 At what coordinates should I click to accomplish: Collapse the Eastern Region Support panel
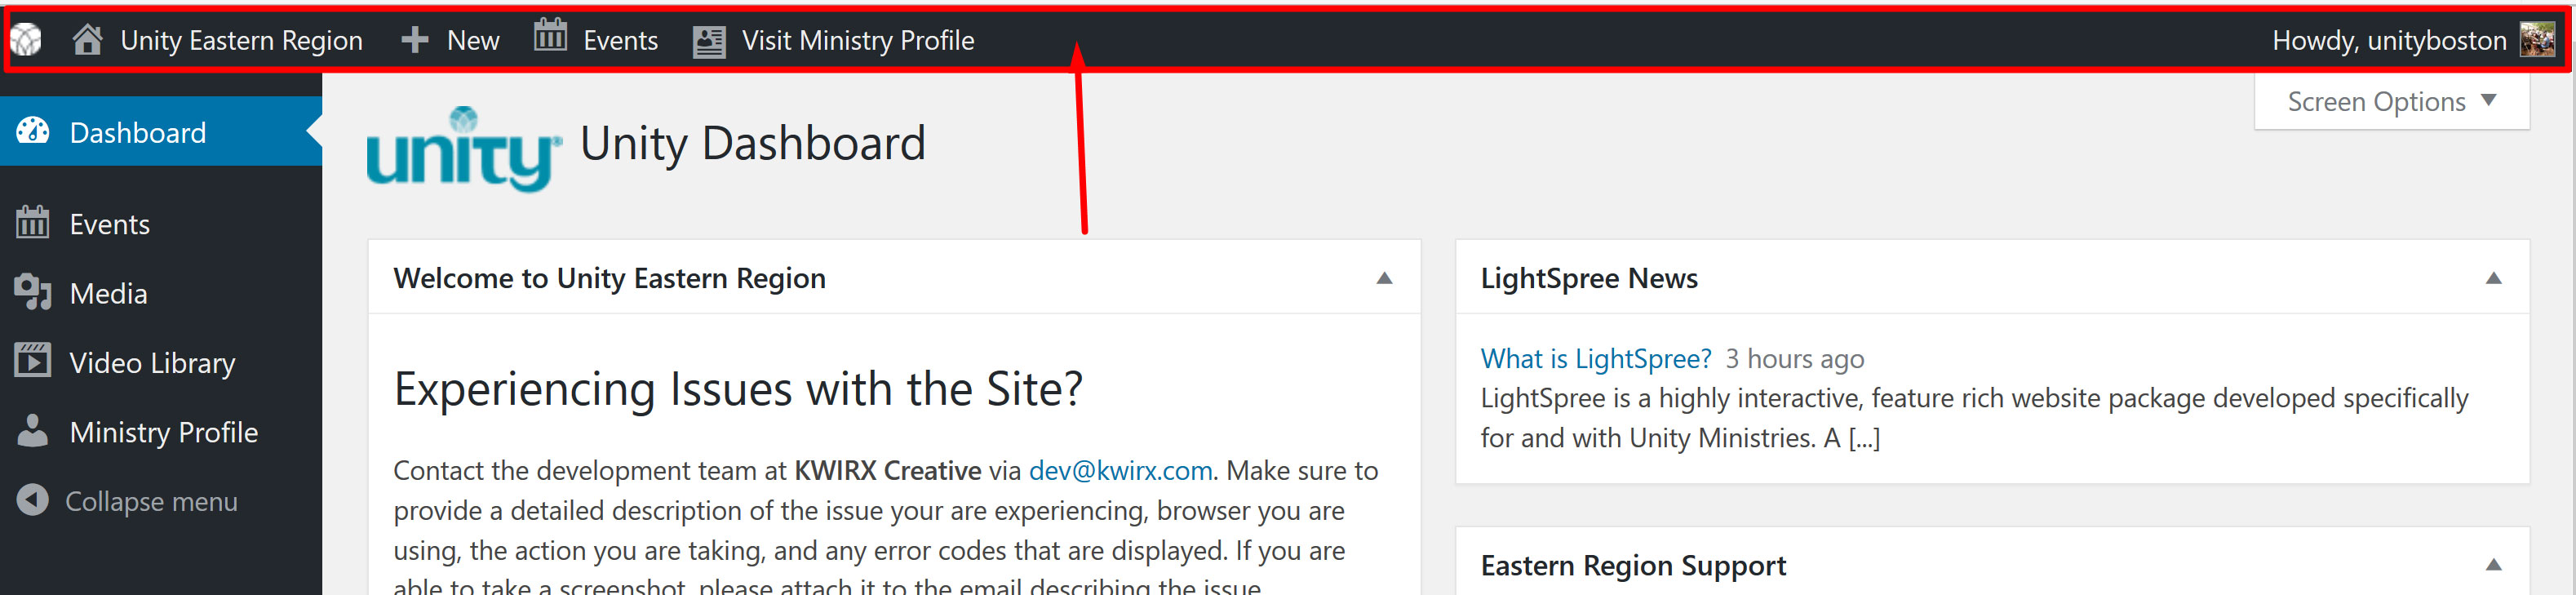[2493, 565]
